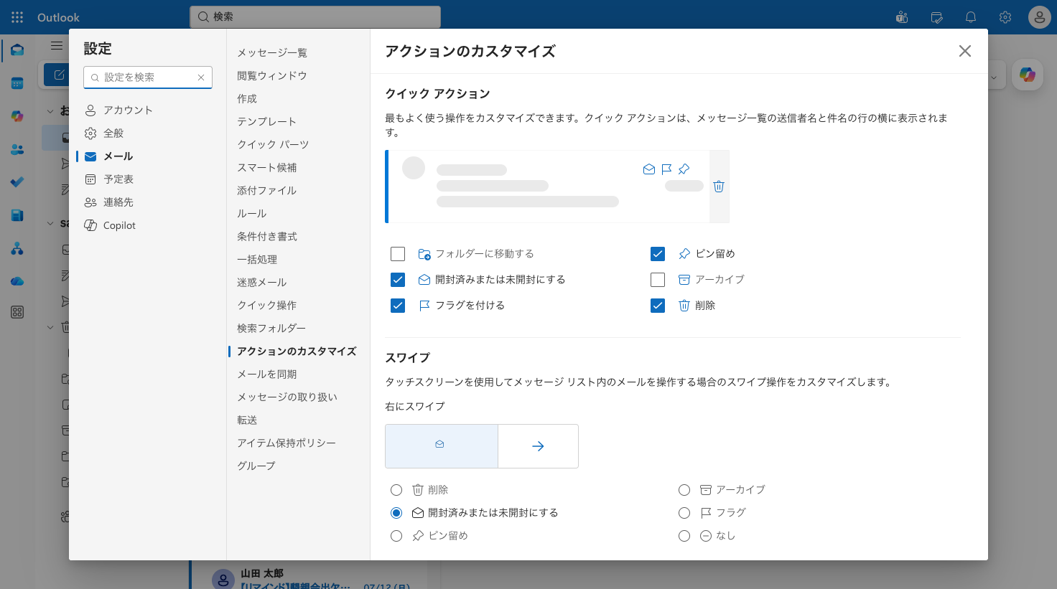This screenshot has width=1057, height=589.
Task: Open To Do checkmark app icon
Action: [17, 182]
